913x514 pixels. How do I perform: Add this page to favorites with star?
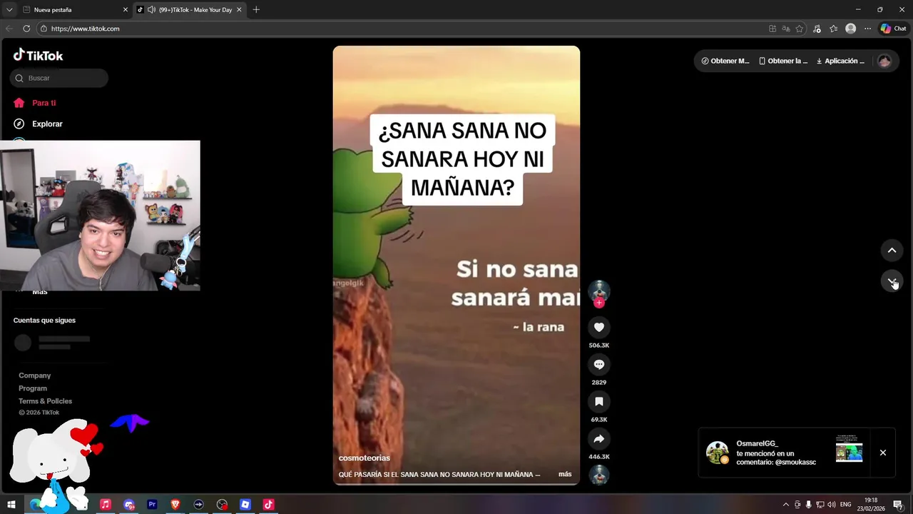[800, 29]
